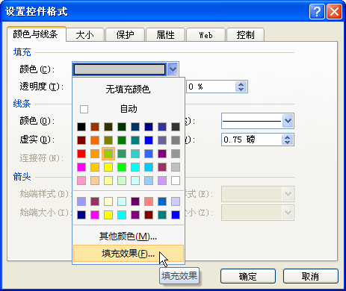Pick the bright red swatch, third row
This screenshot has width=346, height=291.
click(x=81, y=154)
